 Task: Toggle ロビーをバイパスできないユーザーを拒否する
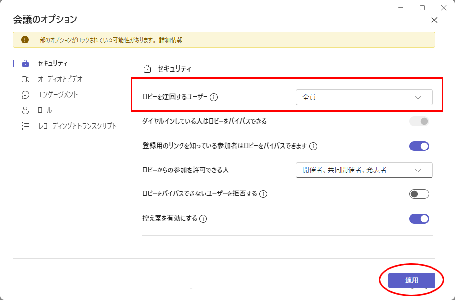tap(419, 193)
